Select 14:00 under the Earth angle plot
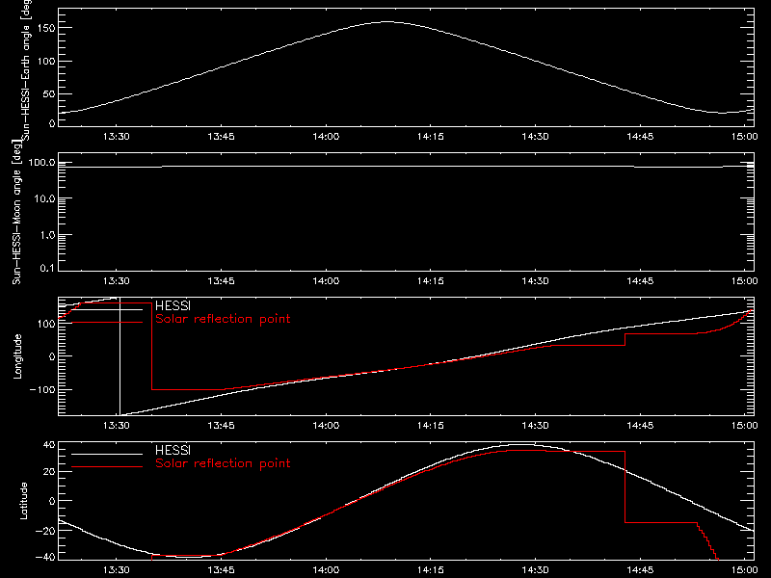This screenshot has width=771, height=578. click(x=326, y=137)
